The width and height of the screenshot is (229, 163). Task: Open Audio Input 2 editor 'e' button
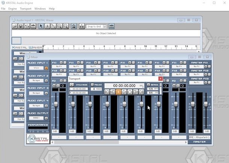coord(46,81)
